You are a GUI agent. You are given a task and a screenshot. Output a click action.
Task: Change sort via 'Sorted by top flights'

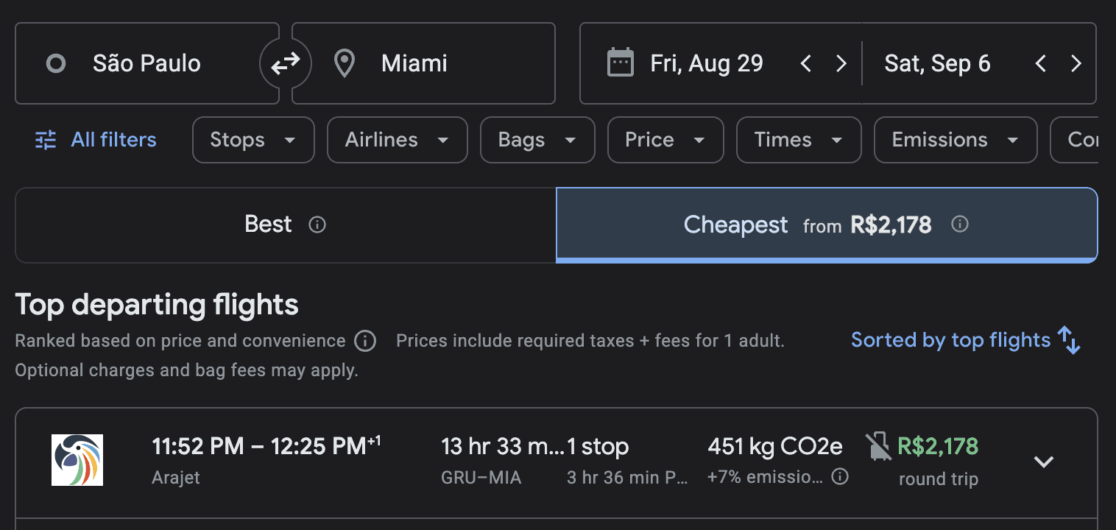[x=966, y=340]
